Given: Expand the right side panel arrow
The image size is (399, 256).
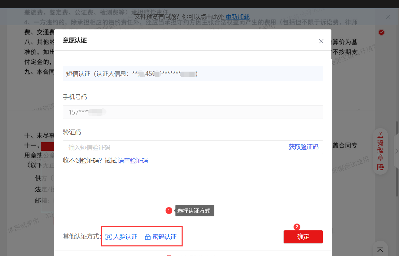Looking at the screenshot, I should click(x=397, y=151).
